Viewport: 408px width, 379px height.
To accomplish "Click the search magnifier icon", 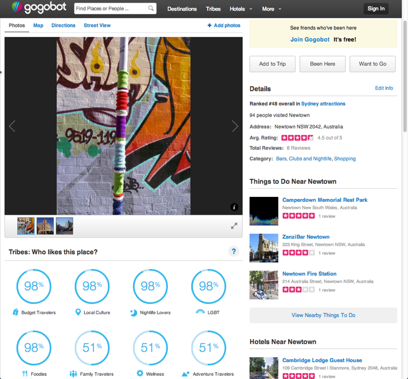I will click(x=151, y=9).
